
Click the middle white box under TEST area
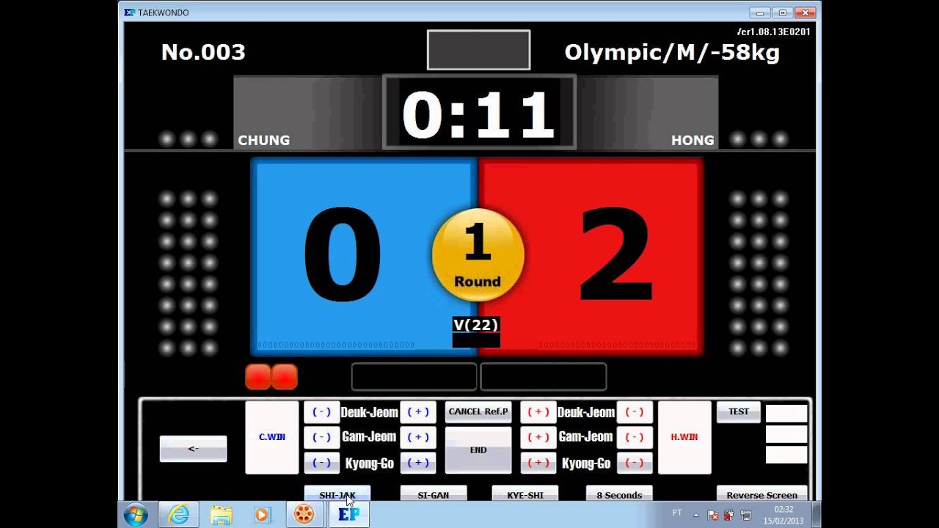[786, 434]
